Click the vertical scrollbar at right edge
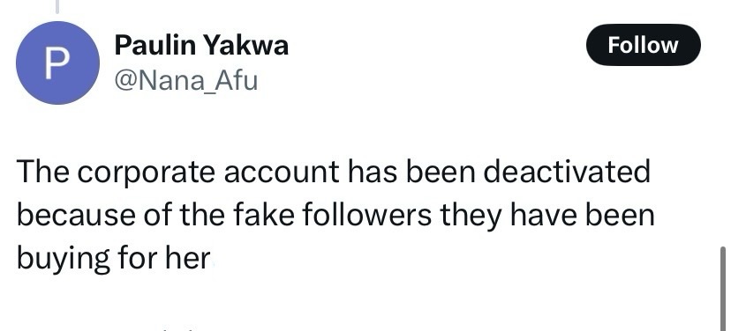This screenshot has height=331, width=731. coord(722,288)
